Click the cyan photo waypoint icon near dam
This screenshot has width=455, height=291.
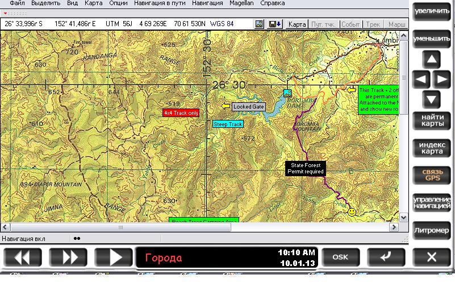pos(287,93)
